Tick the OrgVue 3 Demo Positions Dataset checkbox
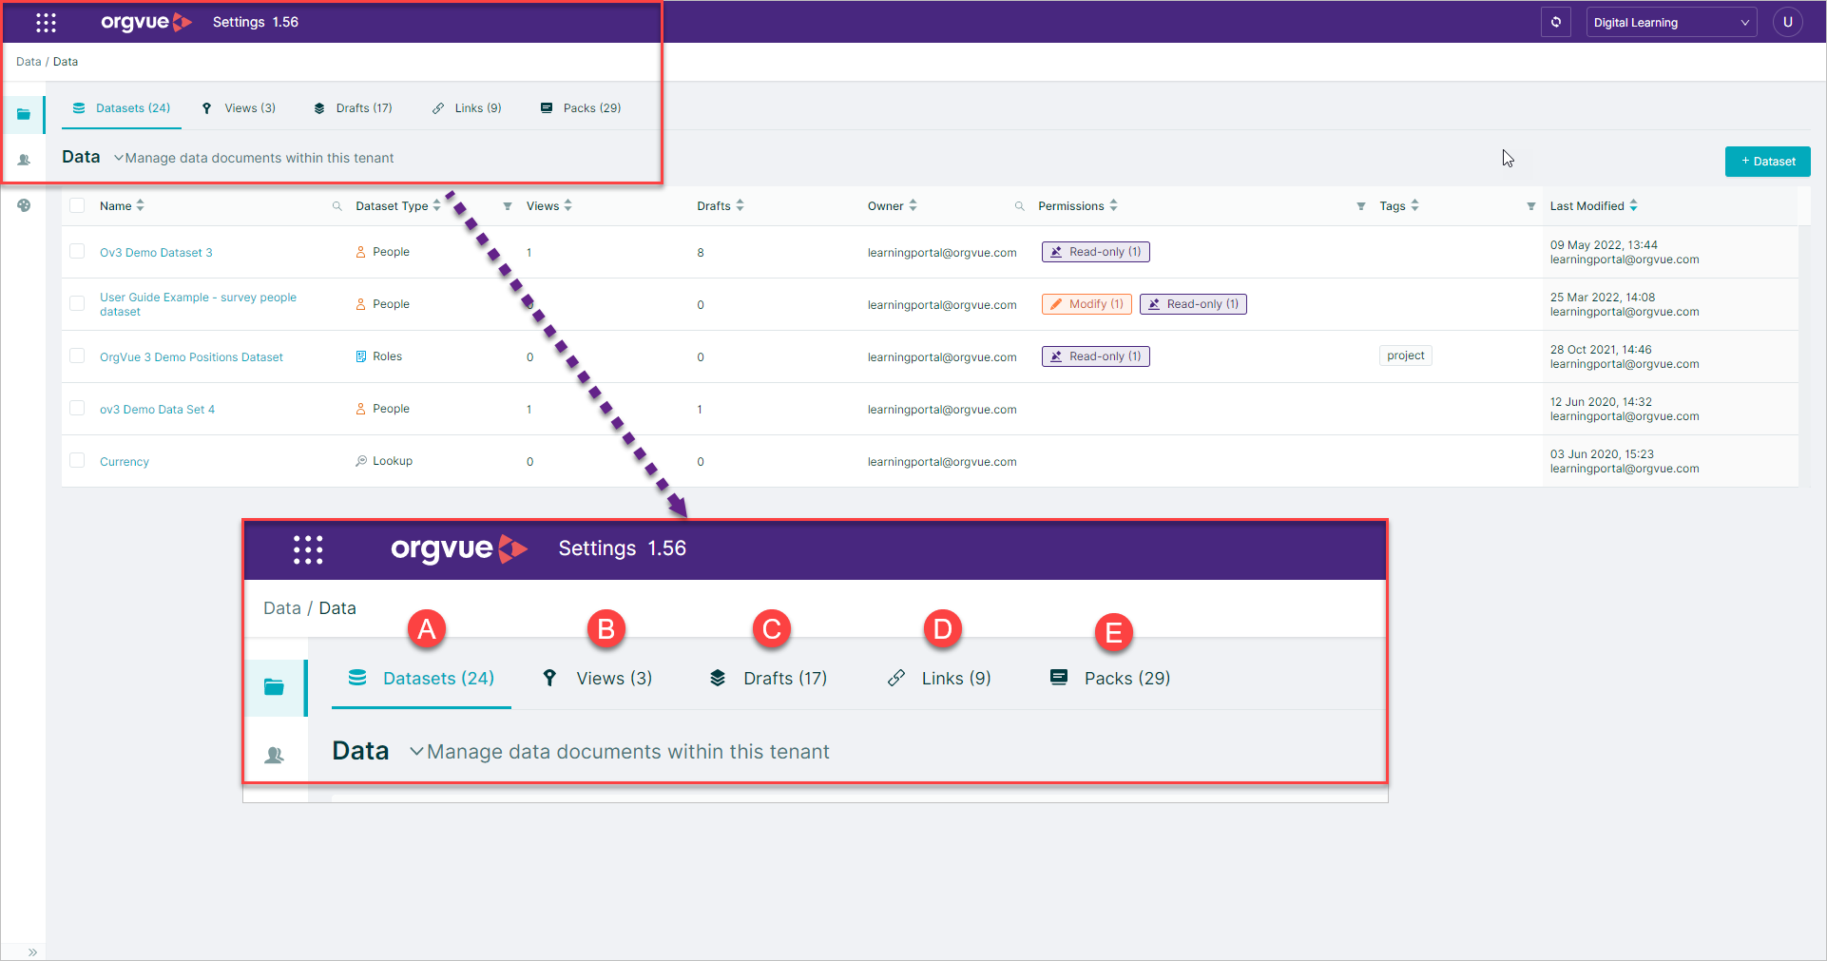 pyautogui.click(x=77, y=356)
